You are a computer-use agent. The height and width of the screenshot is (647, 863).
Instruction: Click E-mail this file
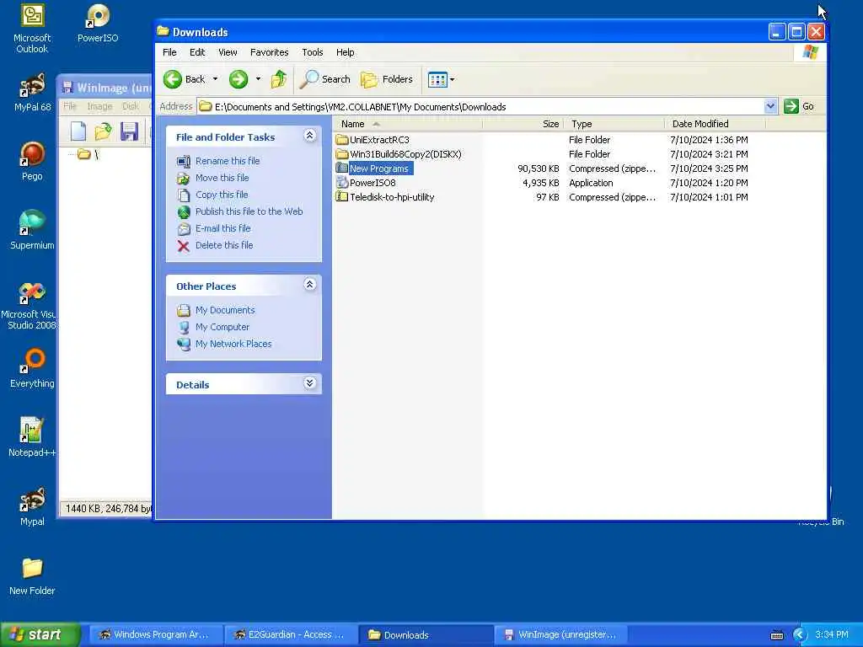222,228
